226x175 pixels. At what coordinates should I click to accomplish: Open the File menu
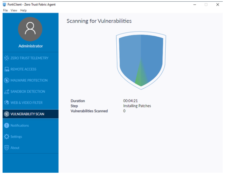pyautogui.click(x=5, y=10)
